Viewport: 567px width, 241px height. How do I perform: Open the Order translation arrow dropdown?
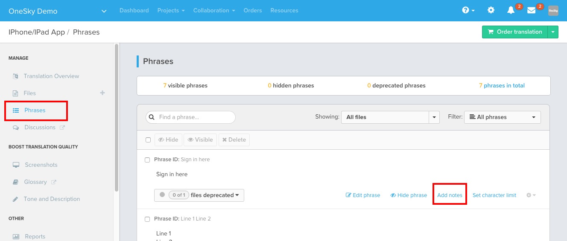click(553, 32)
